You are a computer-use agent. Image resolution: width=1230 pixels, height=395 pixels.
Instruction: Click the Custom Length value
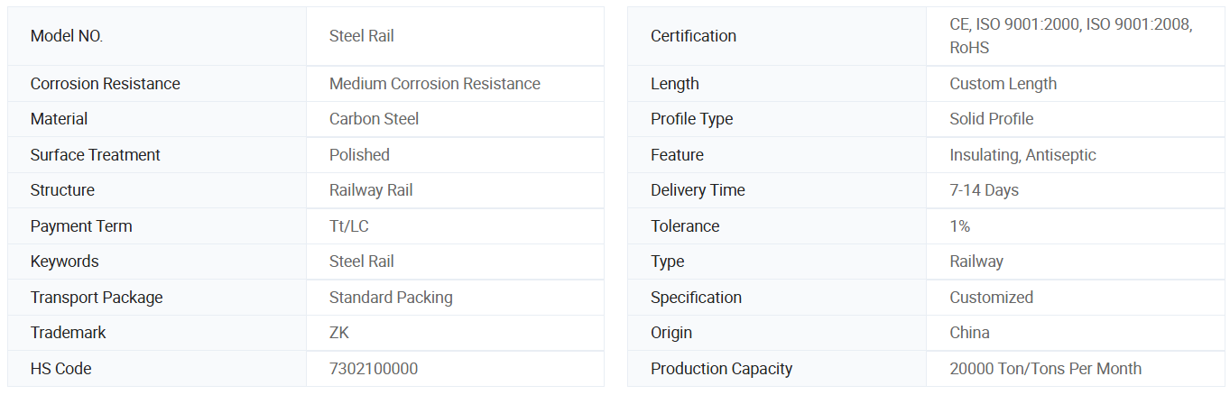(1003, 84)
